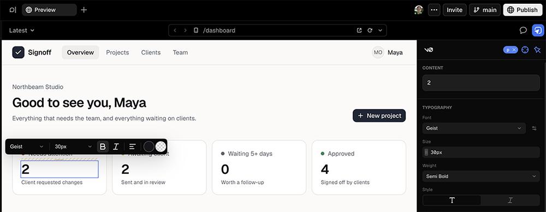Click the /dashboard URL field

[277, 31]
